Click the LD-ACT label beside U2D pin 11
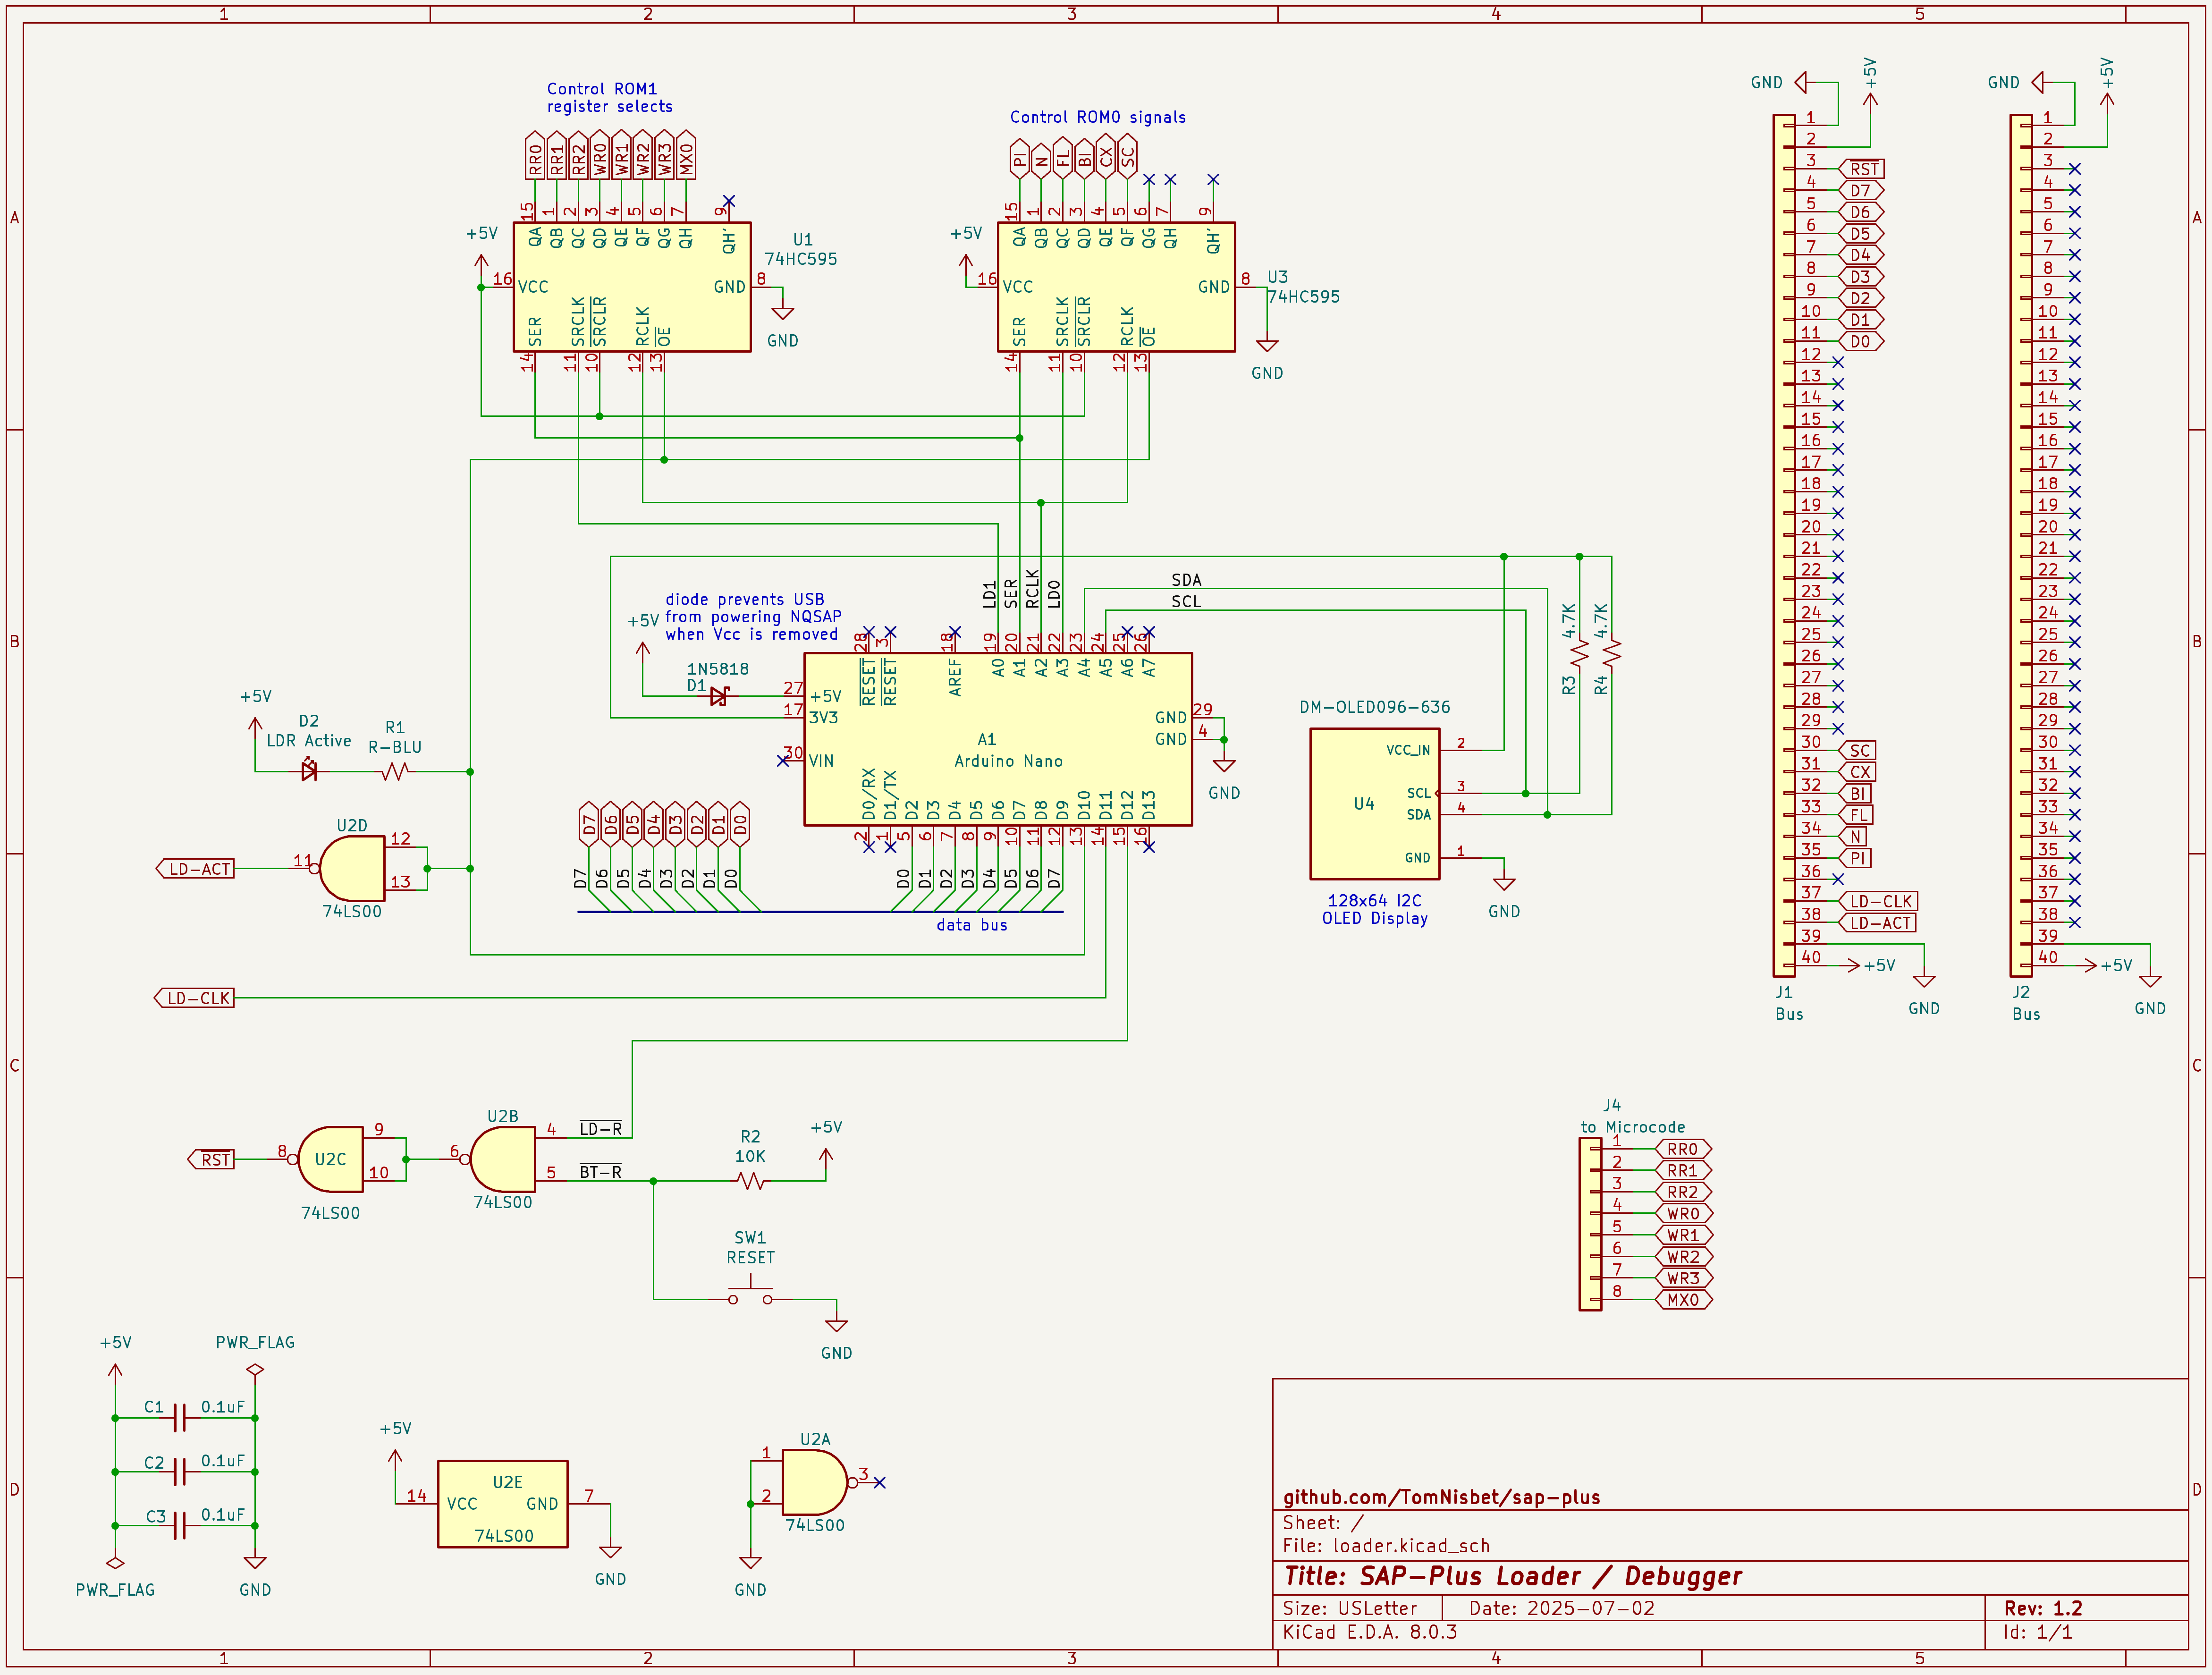Image resolution: width=2212 pixels, height=1675 pixels. 196,868
